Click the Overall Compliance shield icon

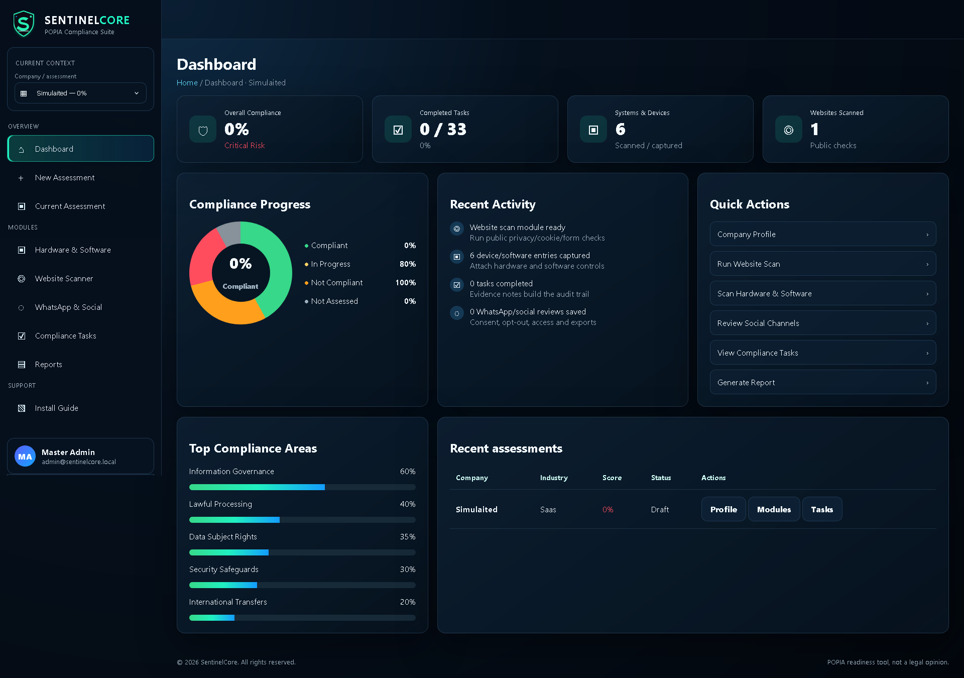[x=203, y=130]
